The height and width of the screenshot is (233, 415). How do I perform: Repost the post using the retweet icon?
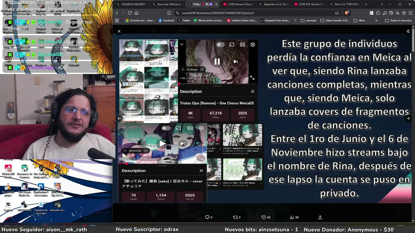click(237, 217)
